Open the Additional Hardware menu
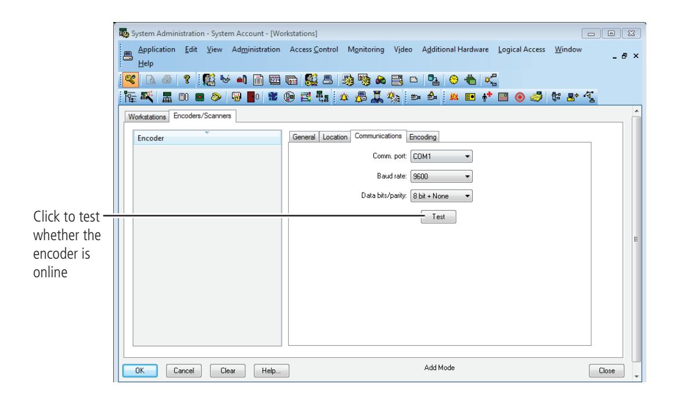 tap(455, 49)
